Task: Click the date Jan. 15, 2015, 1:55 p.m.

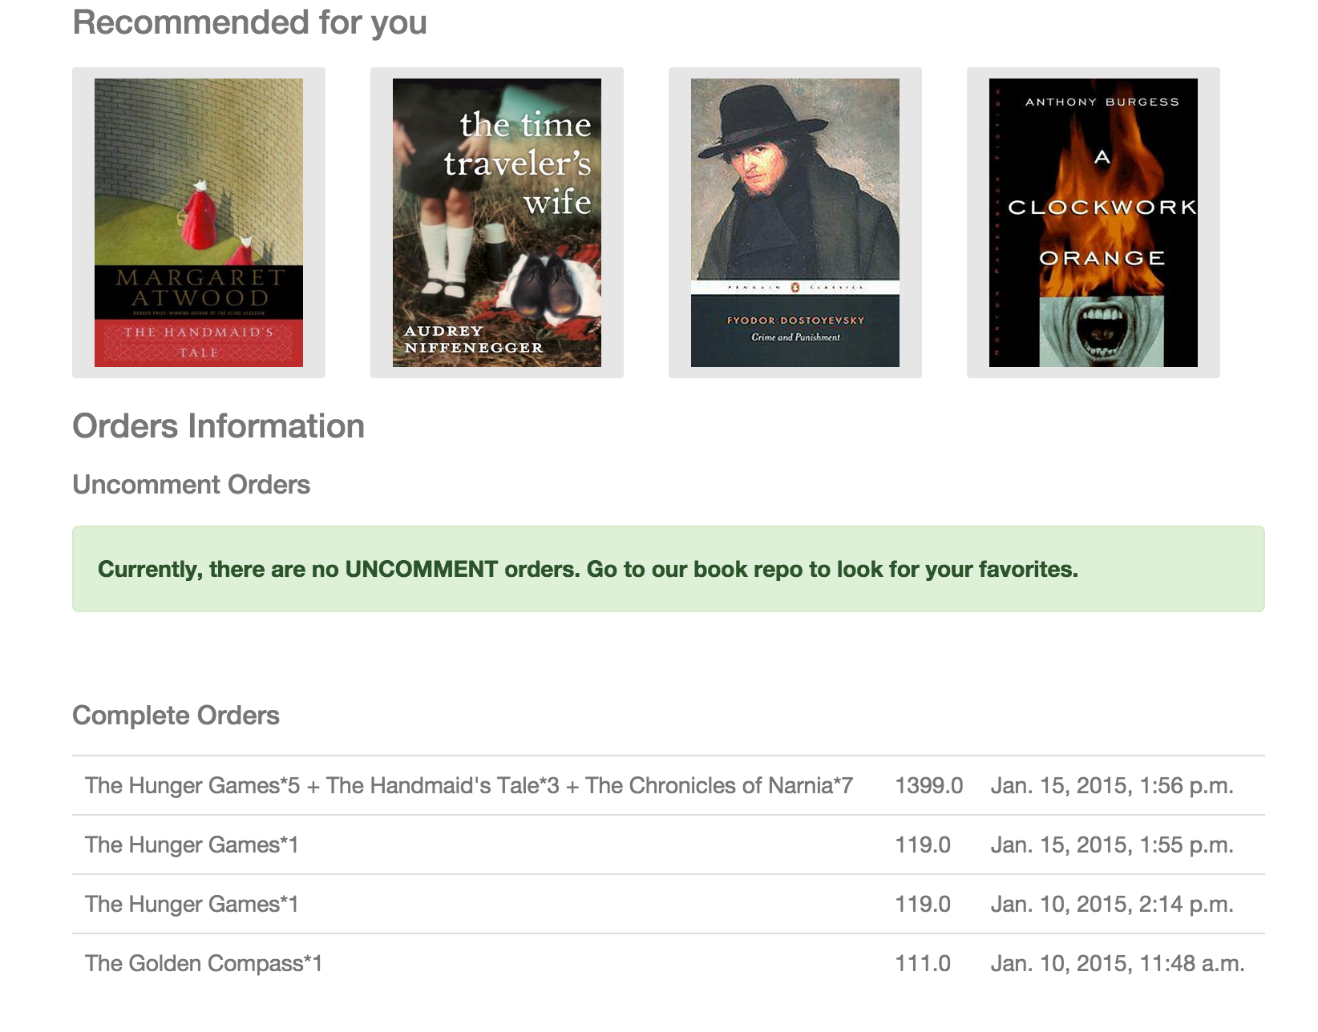Action: coord(1112,845)
